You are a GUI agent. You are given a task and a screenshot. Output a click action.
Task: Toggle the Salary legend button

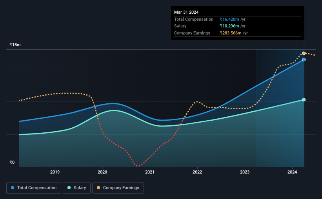(x=76, y=188)
